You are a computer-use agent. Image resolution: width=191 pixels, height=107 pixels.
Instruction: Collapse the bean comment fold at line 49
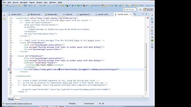pyautogui.click(x=13, y=85)
